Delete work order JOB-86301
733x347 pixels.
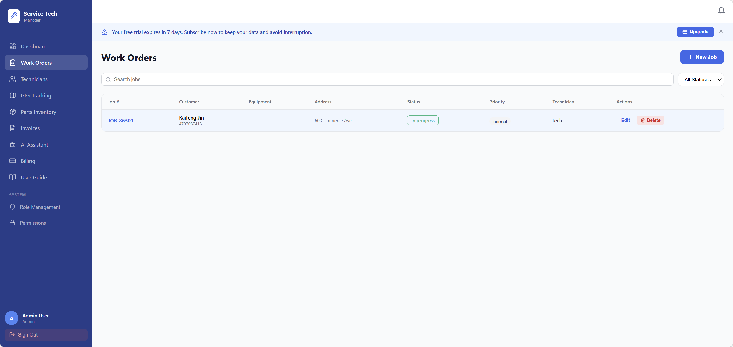pos(650,120)
